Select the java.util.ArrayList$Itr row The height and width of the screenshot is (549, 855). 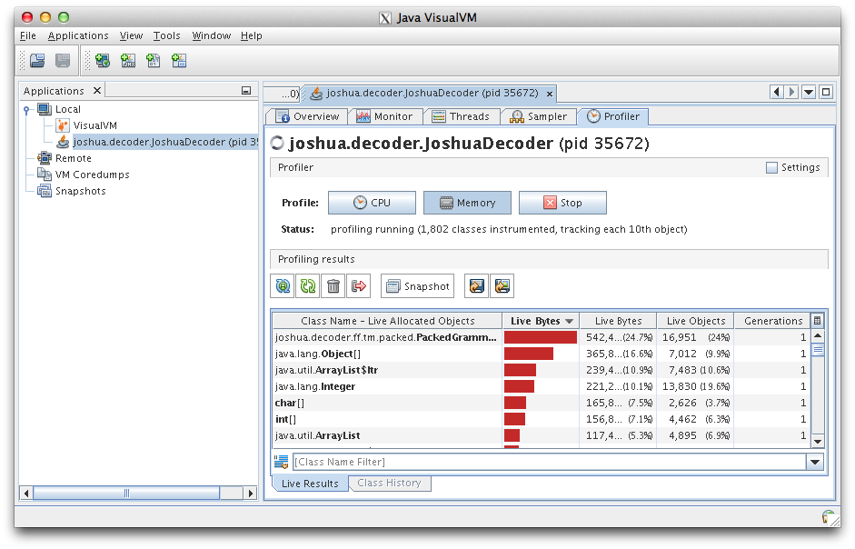541,370
